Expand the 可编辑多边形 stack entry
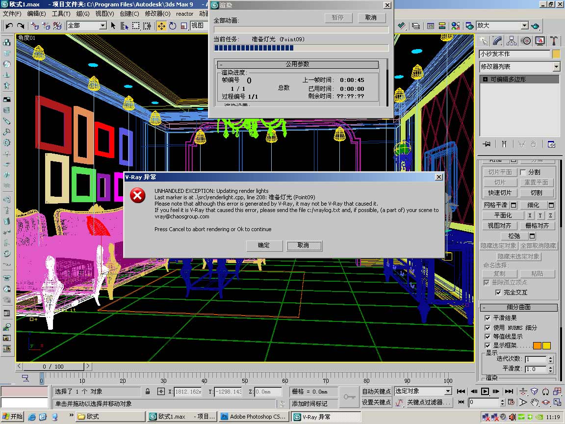Screen dimensions: 565x424 [485, 79]
